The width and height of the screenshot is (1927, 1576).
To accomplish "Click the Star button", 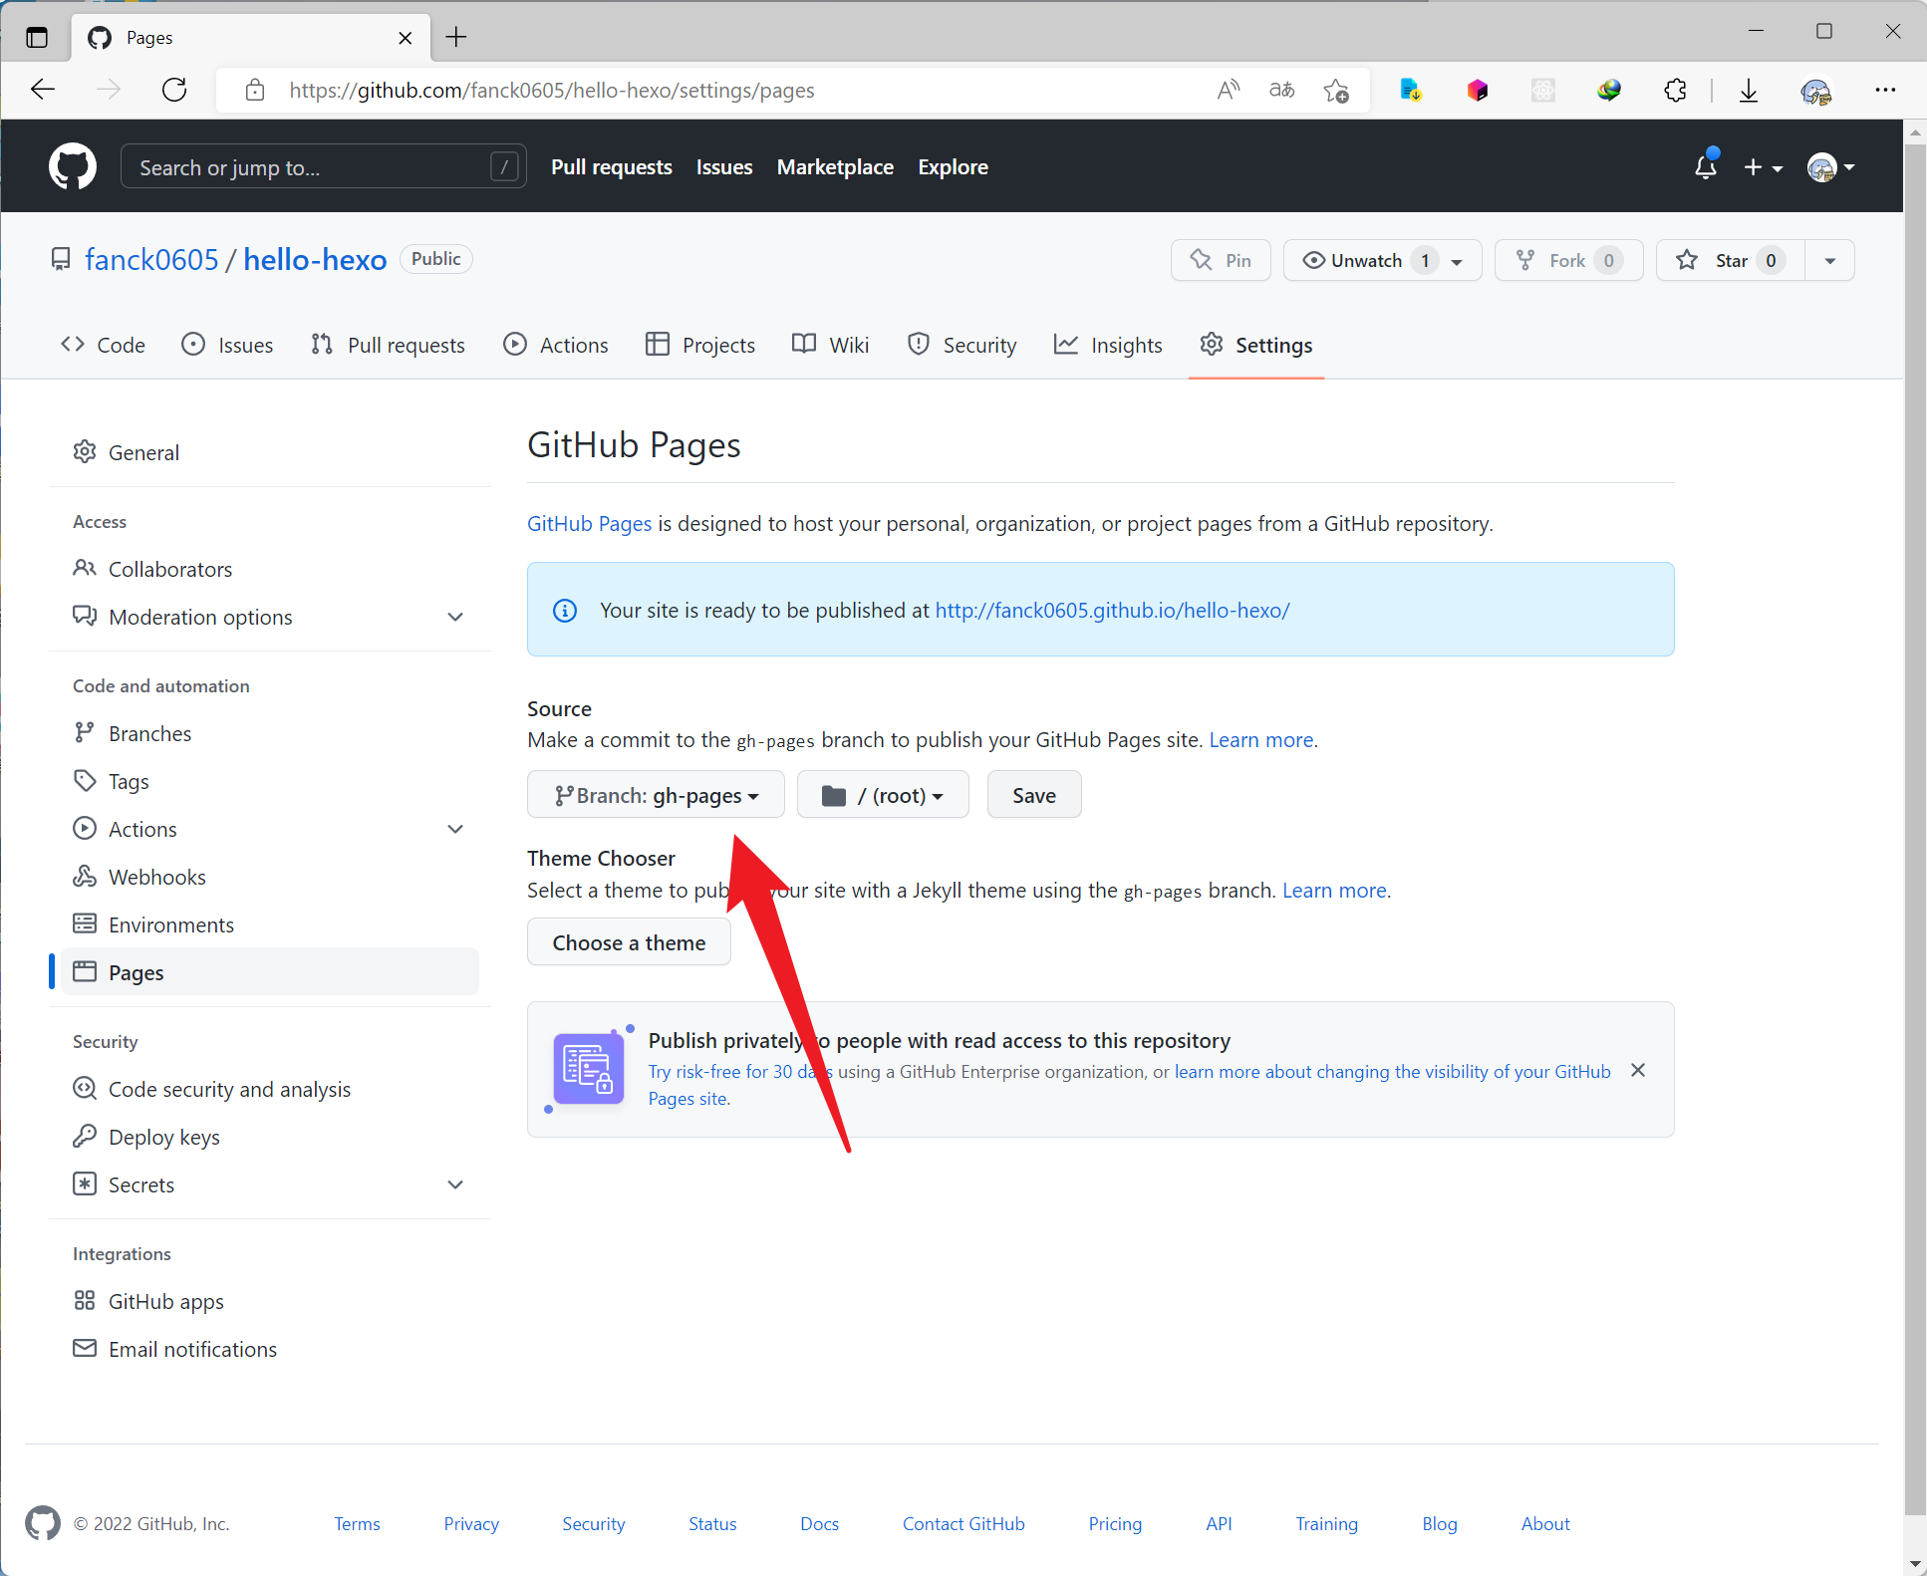I will point(1731,260).
